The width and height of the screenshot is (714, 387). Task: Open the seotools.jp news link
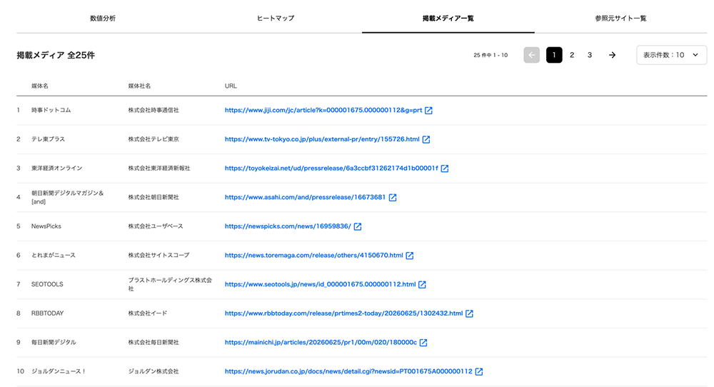320,285
